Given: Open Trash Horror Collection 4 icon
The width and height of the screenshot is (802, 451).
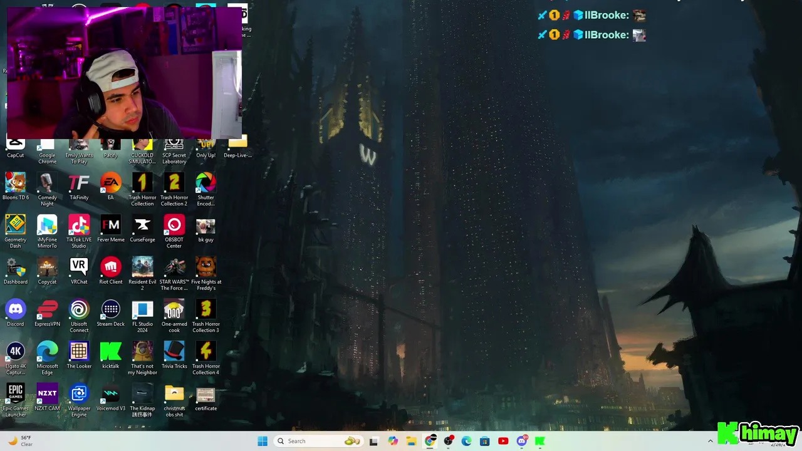Looking at the screenshot, I should tap(206, 358).
